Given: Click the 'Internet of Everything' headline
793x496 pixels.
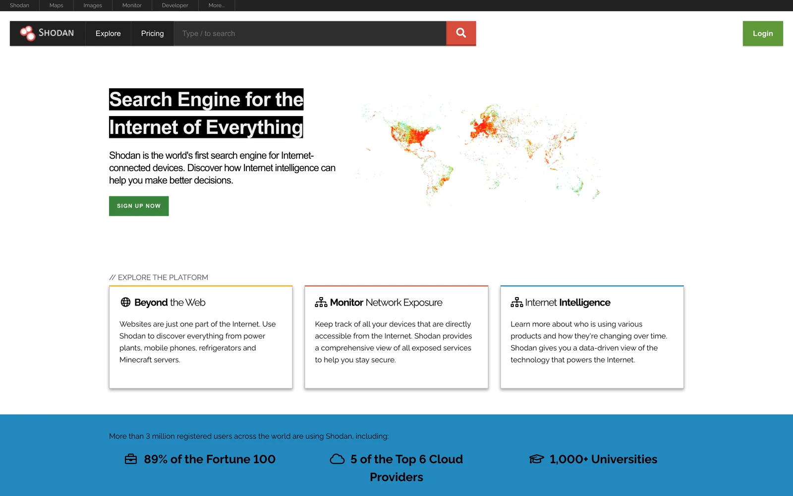Looking at the screenshot, I should click(206, 127).
